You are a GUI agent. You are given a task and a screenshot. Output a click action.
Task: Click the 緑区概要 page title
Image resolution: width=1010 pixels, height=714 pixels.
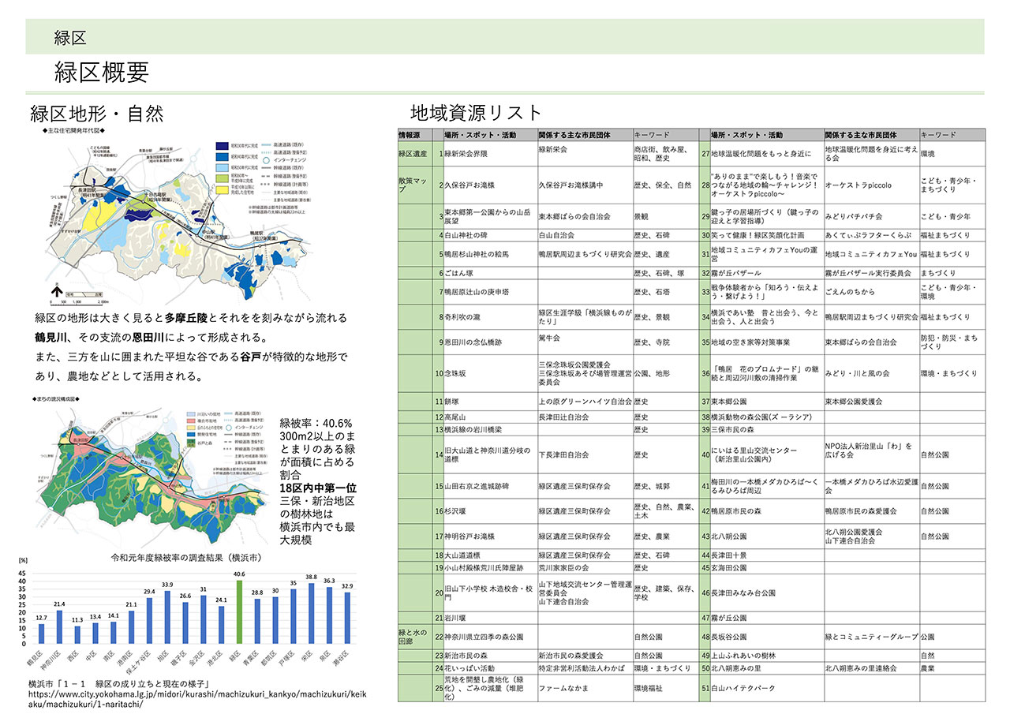click(x=101, y=72)
